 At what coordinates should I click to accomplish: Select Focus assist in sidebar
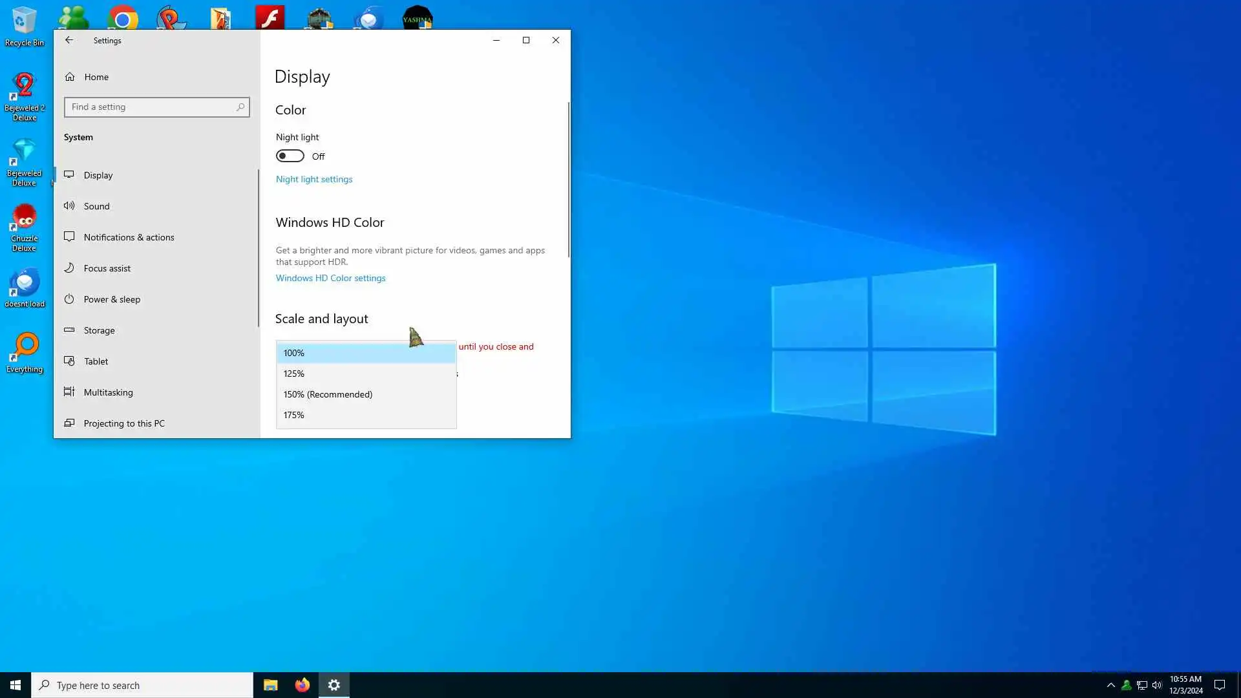click(x=107, y=268)
